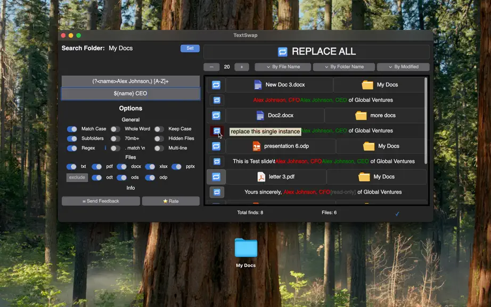This screenshot has height=307, width=491.
Task: Expand the By Folder Name sort dropdown
Action: tap(344, 67)
